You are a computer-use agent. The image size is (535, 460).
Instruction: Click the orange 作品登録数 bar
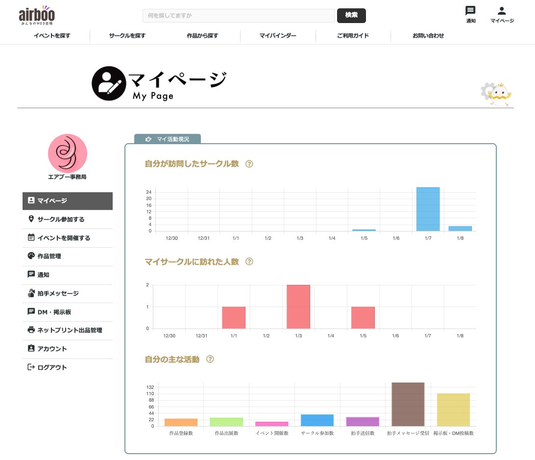(181, 422)
